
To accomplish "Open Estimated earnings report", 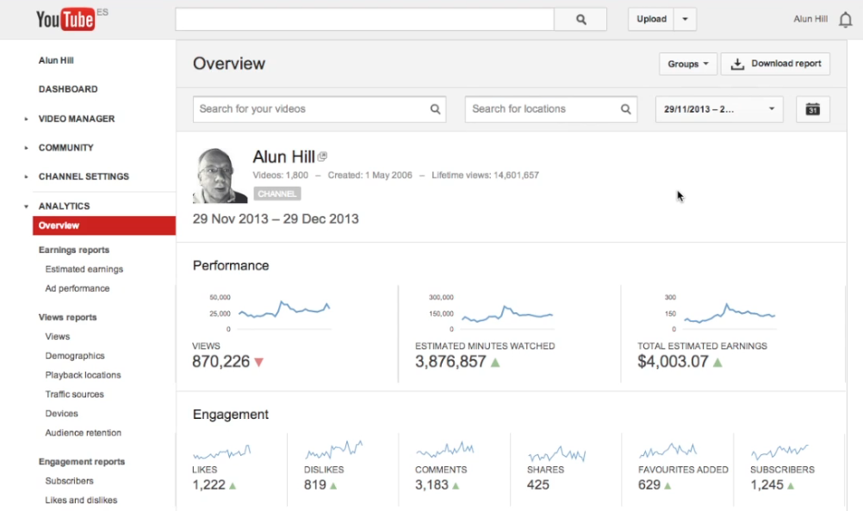I will click(84, 269).
